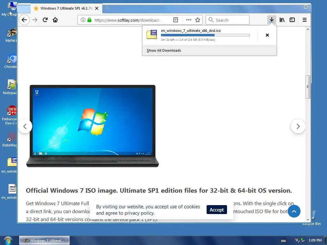Image resolution: width=327 pixels, height=245 pixels.
Task: Toggle reader view in address bar
Action: click(176, 20)
